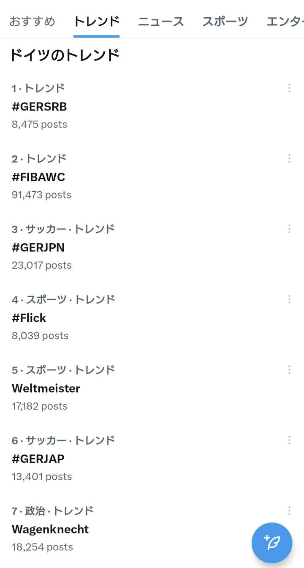Screen dimensions: 304x568
Task: Go to the ニュース tab
Action: (161, 21)
